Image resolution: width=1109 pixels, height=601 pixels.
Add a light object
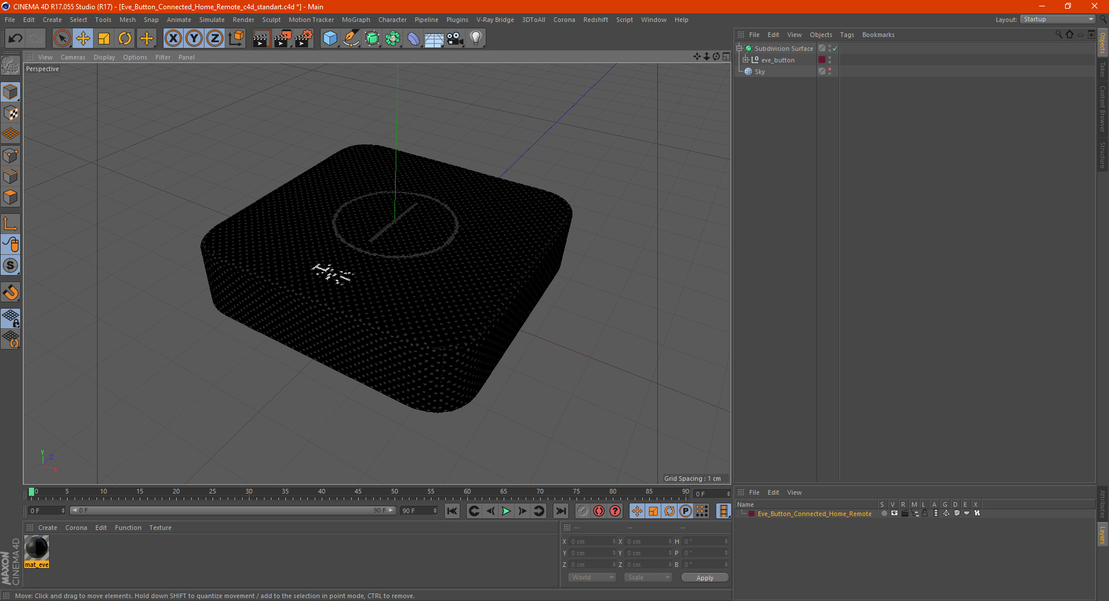476,39
